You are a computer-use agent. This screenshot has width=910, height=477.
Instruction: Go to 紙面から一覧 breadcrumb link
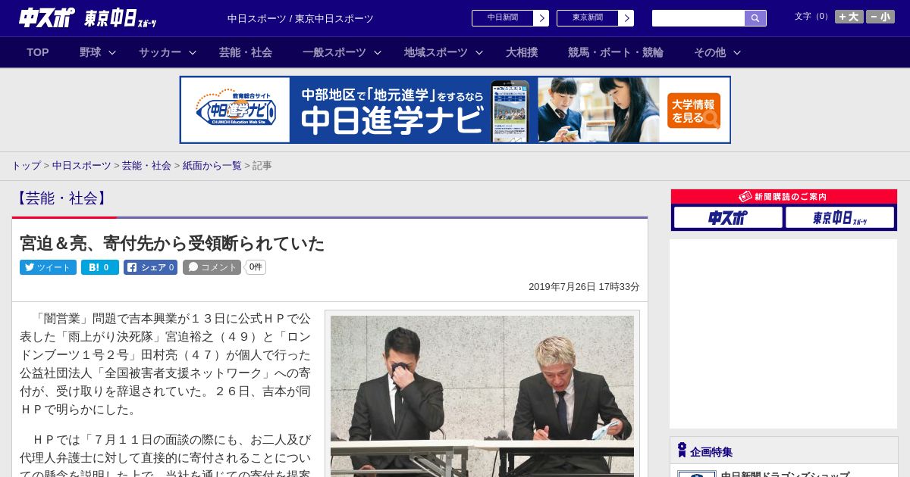(212, 166)
